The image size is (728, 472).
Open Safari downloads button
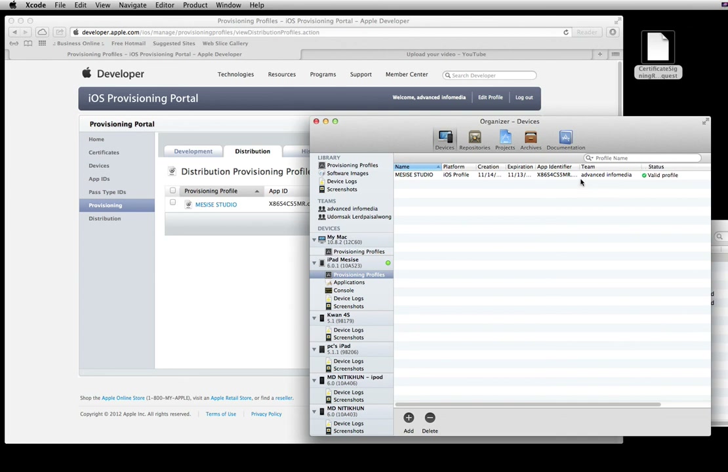[613, 32]
